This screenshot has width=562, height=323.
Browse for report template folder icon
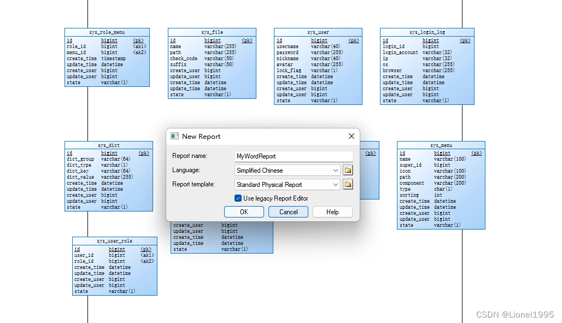(348, 185)
